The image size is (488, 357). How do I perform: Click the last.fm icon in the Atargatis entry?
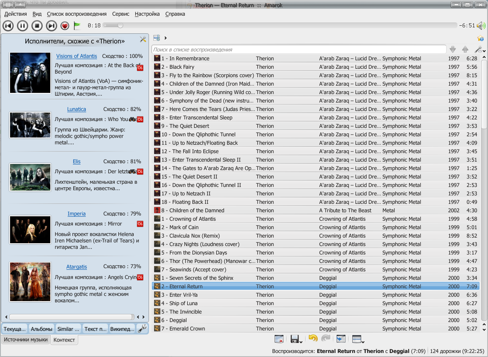(x=140, y=277)
